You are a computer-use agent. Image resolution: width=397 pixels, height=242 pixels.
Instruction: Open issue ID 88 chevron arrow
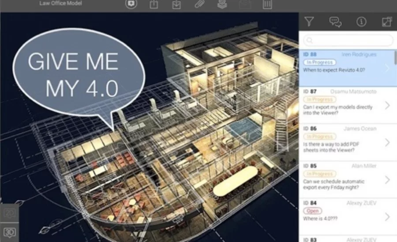[387, 68]
